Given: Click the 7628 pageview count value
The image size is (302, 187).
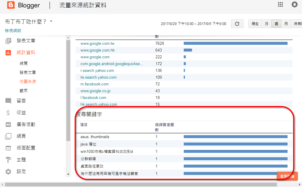Looking at the screenshot, I should tap(160, 44).
